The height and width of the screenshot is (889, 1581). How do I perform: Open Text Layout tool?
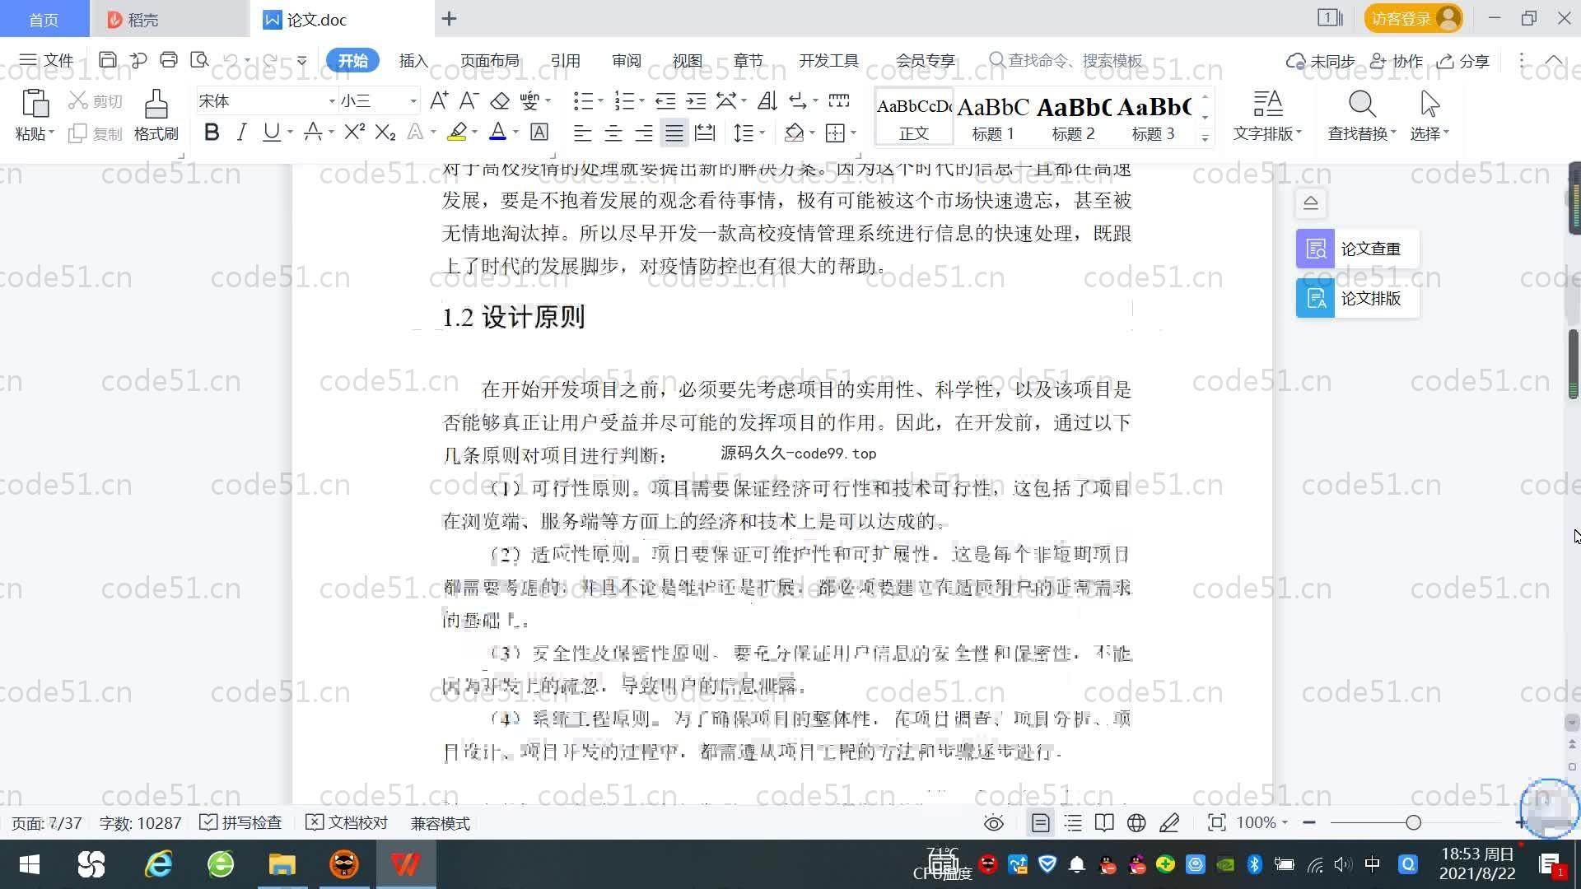[1267, 114]
